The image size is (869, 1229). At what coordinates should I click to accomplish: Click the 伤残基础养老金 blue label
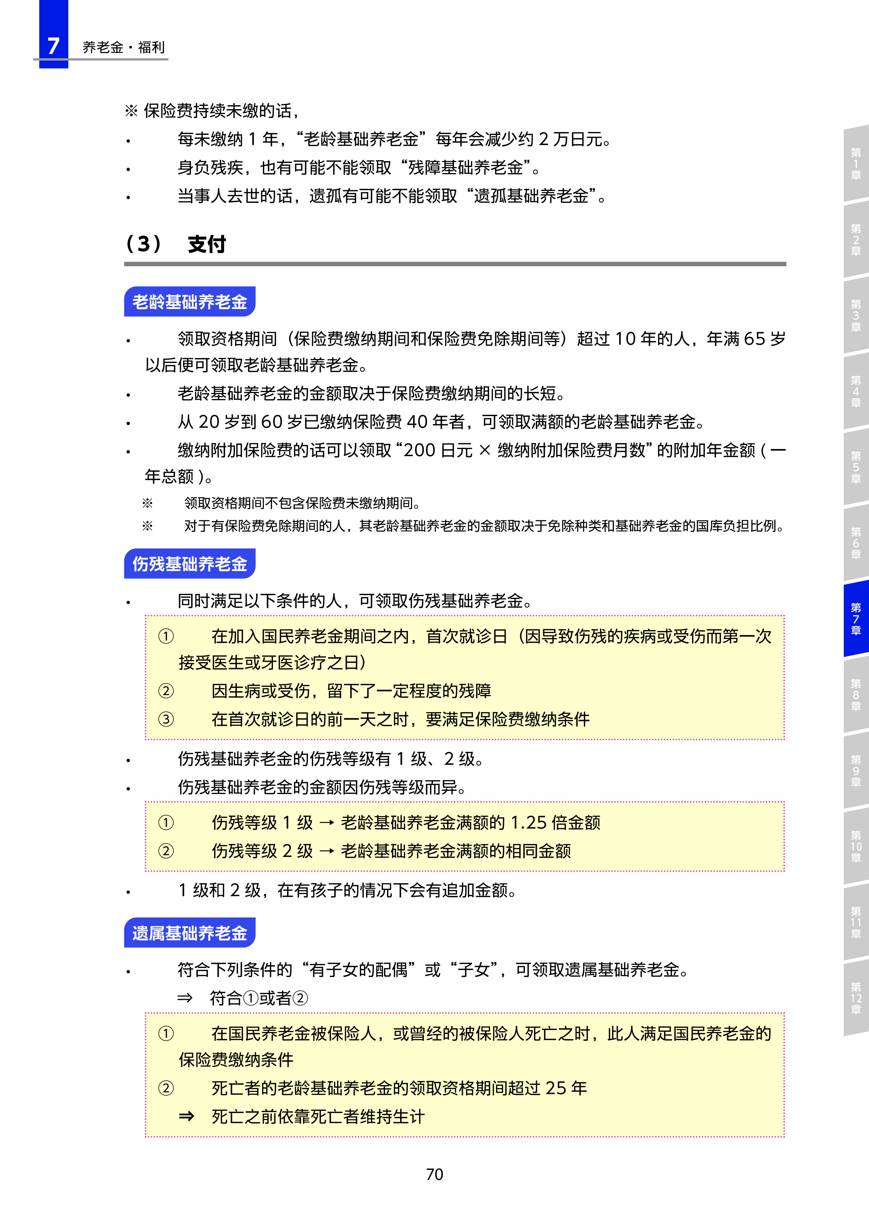click(190, 564)
